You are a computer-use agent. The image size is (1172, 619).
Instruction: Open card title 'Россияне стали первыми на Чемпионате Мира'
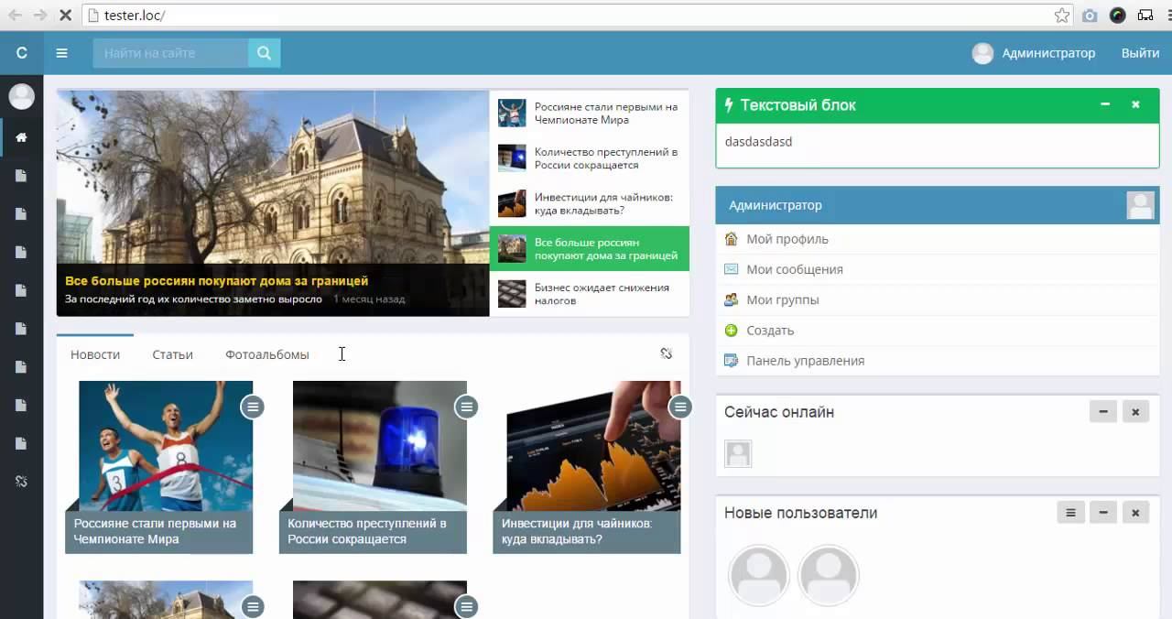(x=156, y=531)
